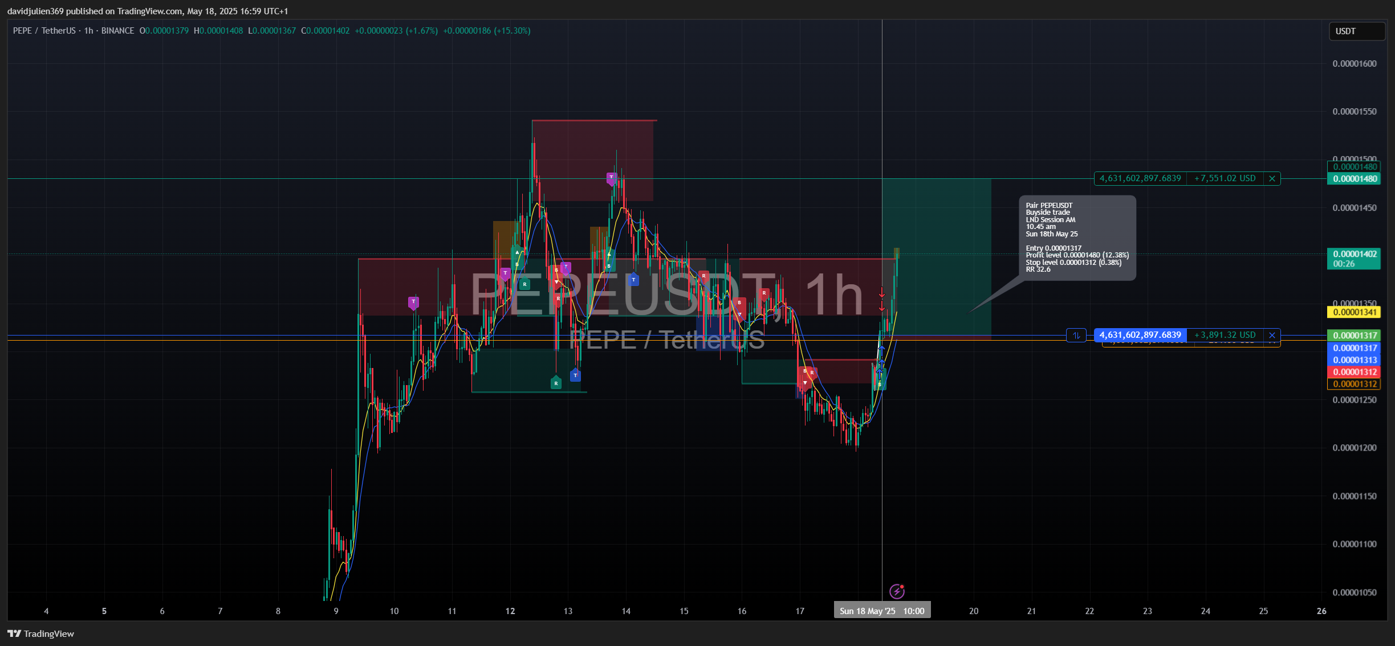Click the 0.00001600 price axis tick

coord(1355,63)
